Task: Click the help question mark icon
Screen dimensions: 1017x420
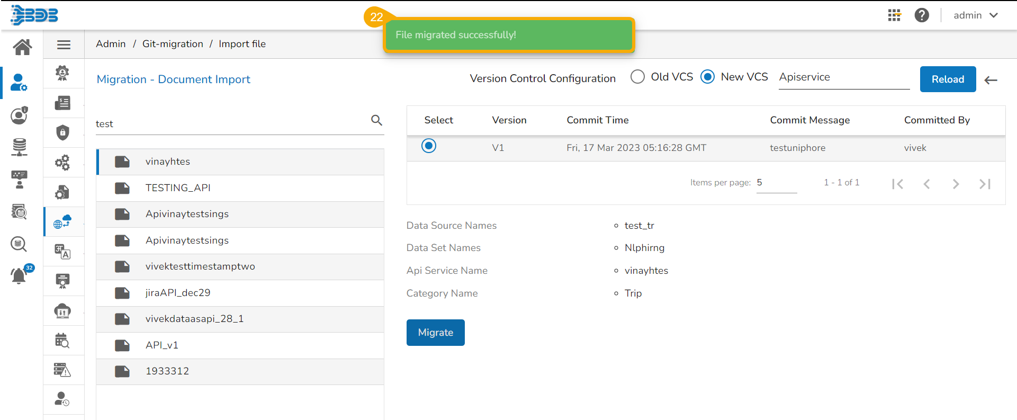Action: tap(922, 15)
